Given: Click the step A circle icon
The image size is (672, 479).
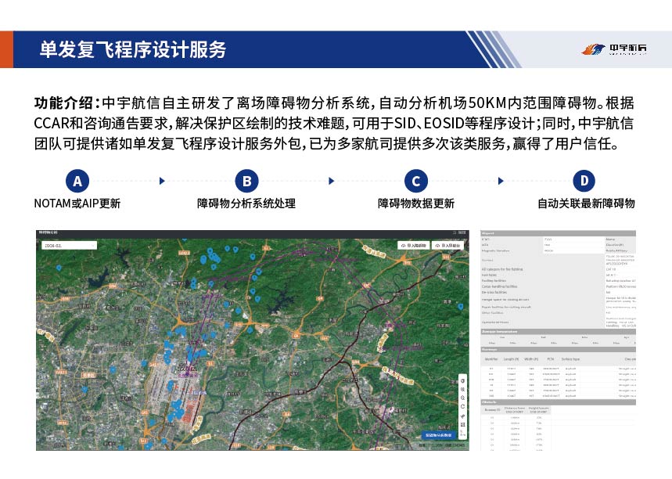Looking at the screenshot, I should (77, 181).
